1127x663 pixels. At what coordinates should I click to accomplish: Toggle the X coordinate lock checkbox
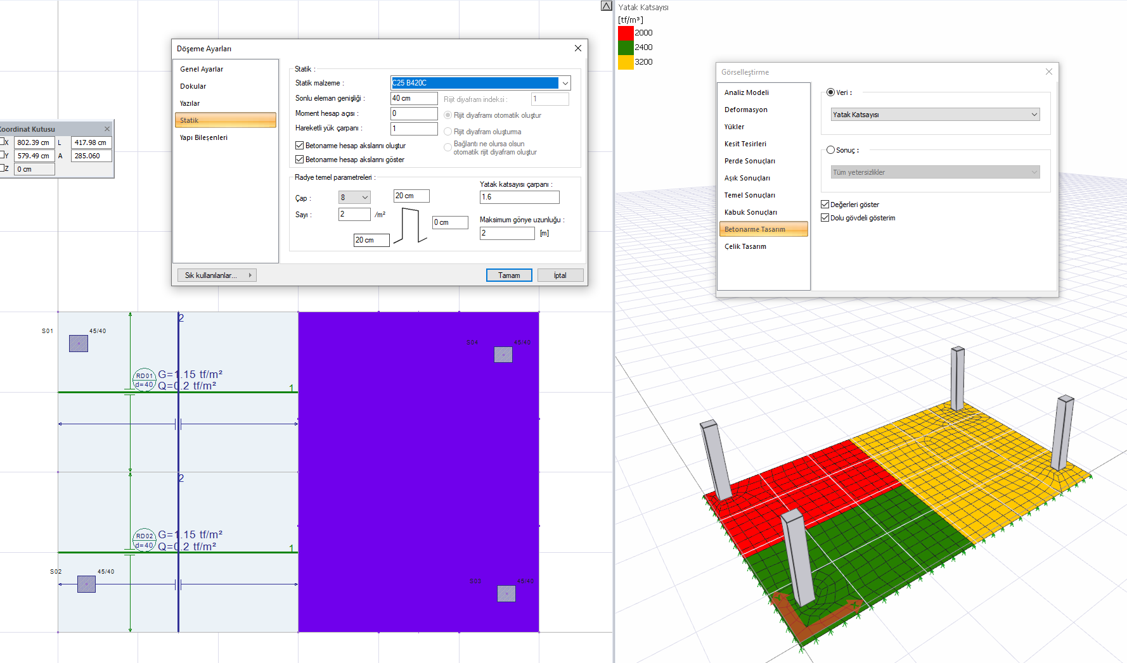coord(2,142)
